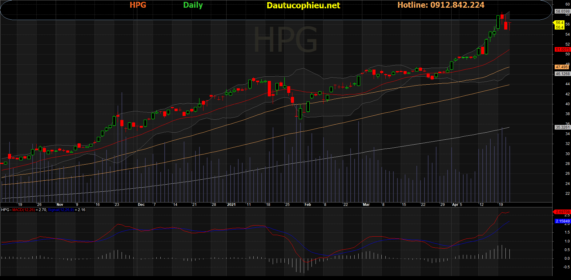Click the Hotline 0912.842.224 text

(x=440, y=5)
